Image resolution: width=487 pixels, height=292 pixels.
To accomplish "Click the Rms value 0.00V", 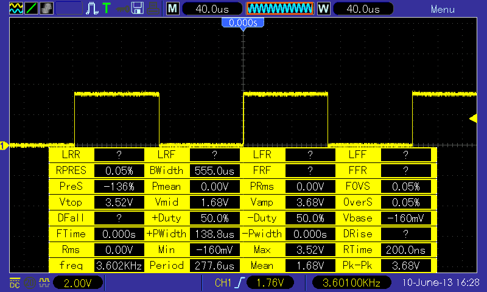I will pyautogui.click(x=119, y=250).
